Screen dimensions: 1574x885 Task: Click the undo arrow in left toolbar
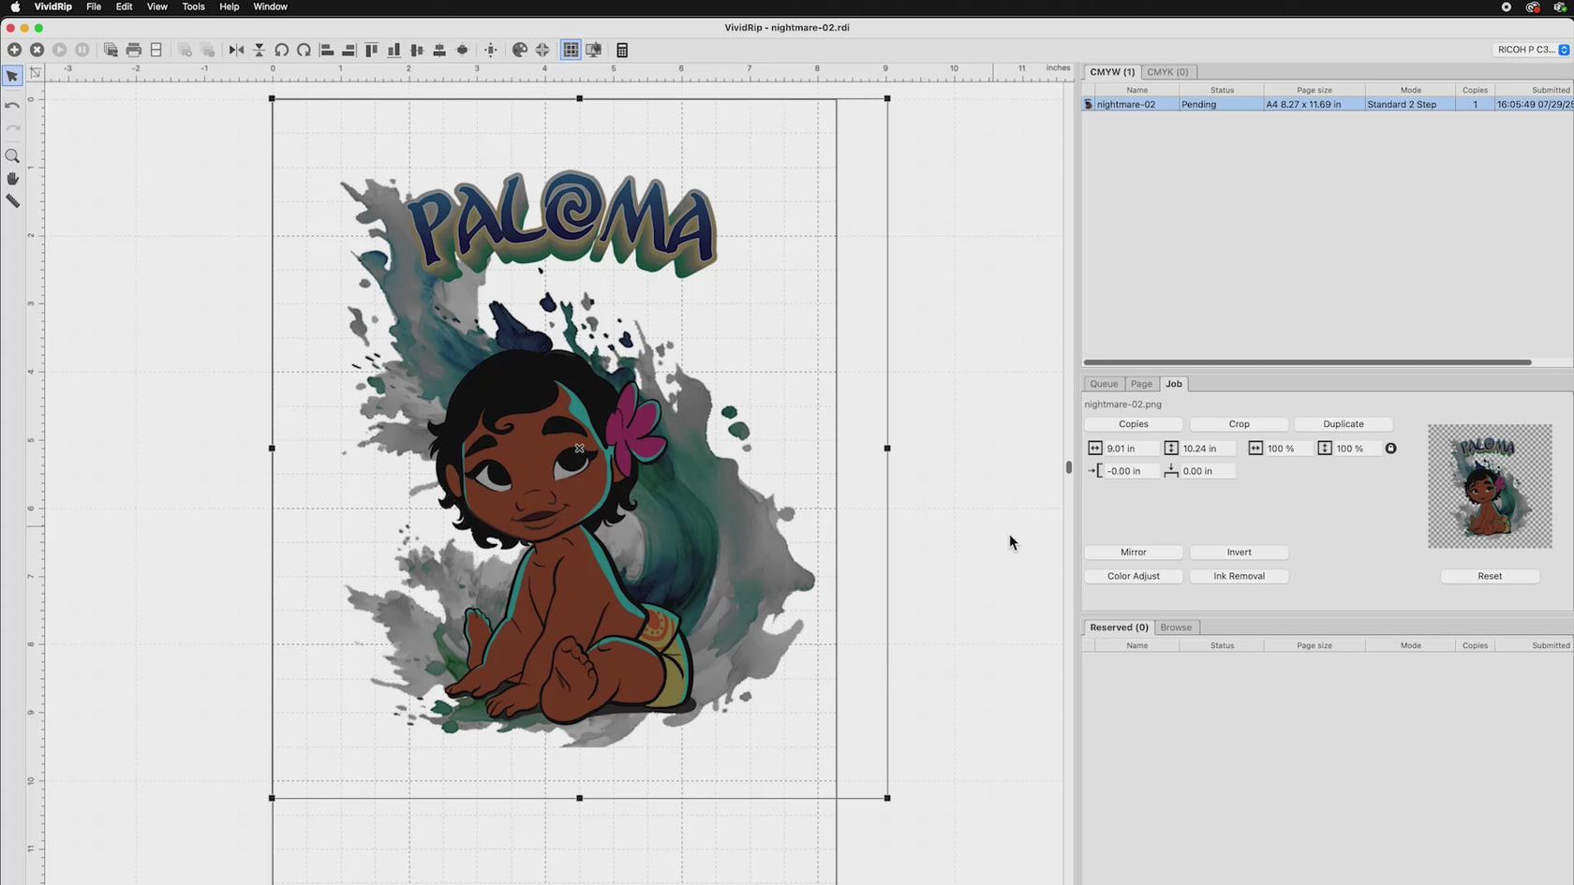click(12, 106)
